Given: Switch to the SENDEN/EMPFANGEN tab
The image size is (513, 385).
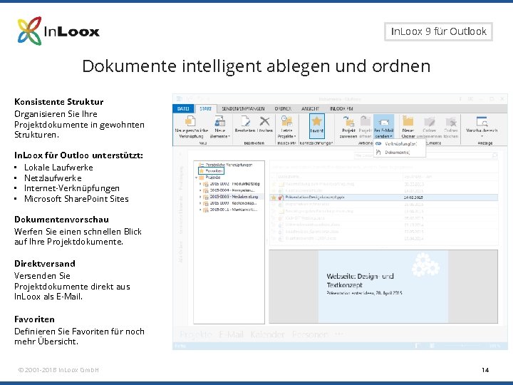Looking at the screenshot, I should click(x=243, y=108).
